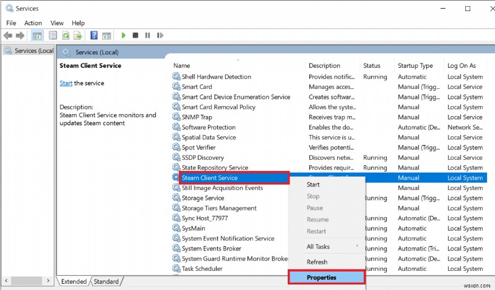This screenshot has height=290, width=495.
Task: Click the Start the service link
Action: tap(66, 83)
